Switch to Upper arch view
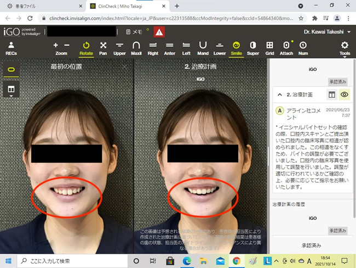The image size is (356, 268). click(119, 48)
